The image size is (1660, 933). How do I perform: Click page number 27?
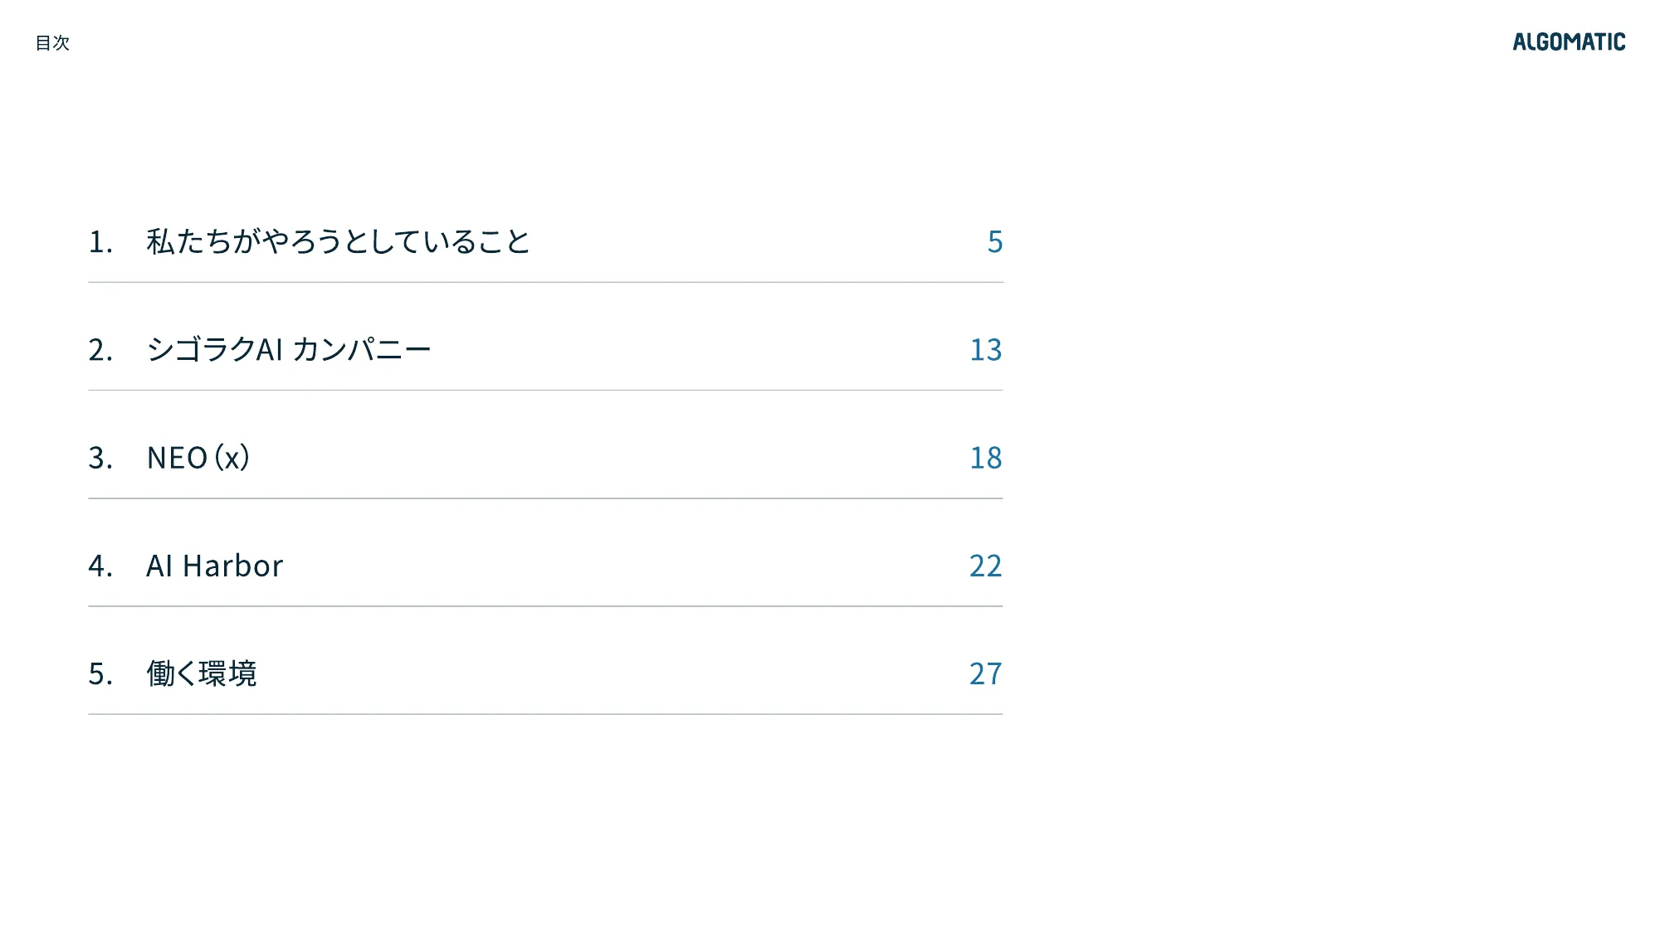click(x=986, y=673)
